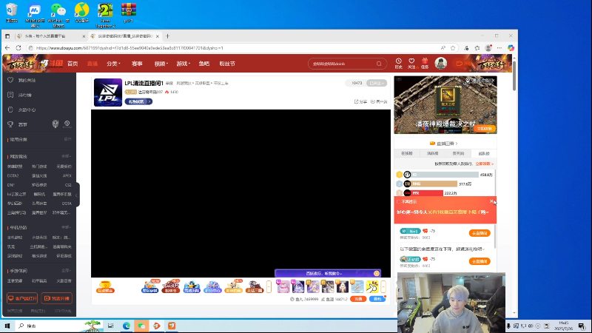592x333 pixels.
Task: Expand the activity icons list arrow
Action: point(269,287)
